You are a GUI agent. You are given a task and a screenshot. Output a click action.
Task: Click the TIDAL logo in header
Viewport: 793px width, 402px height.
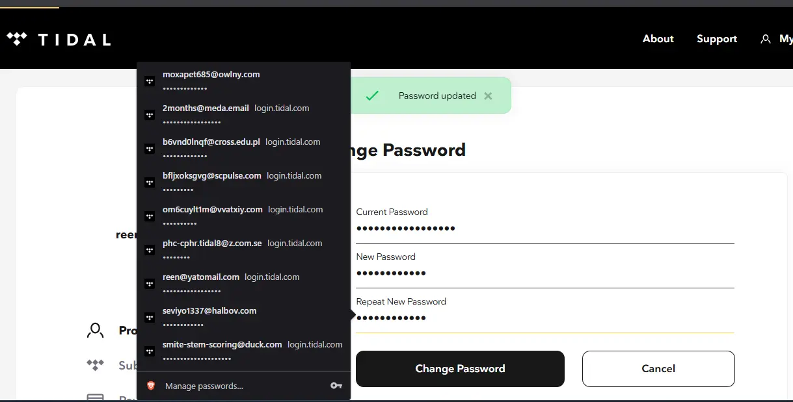(59, 40)
